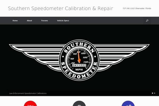Click the dark gray circular service icon

click(x=79, y=103)
